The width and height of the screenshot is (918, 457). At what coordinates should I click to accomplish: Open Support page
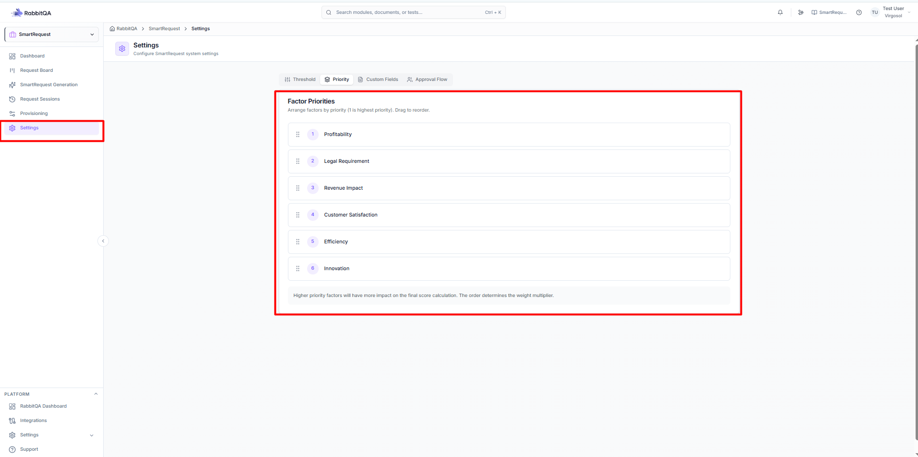tap(52, 449)
